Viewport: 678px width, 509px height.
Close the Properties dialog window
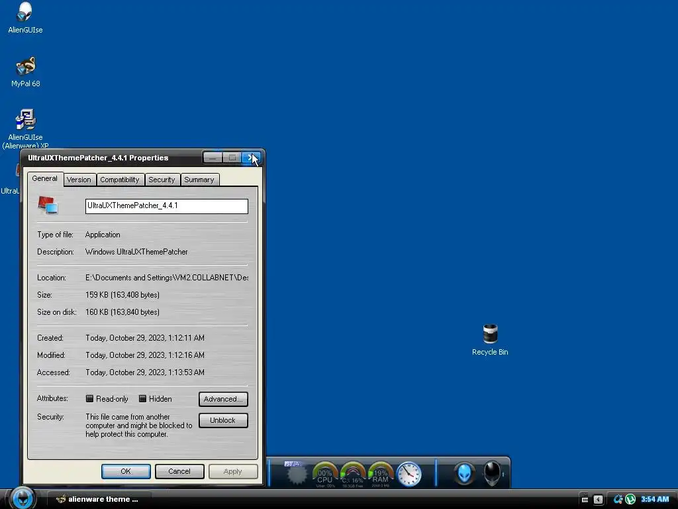pos(251,158)
